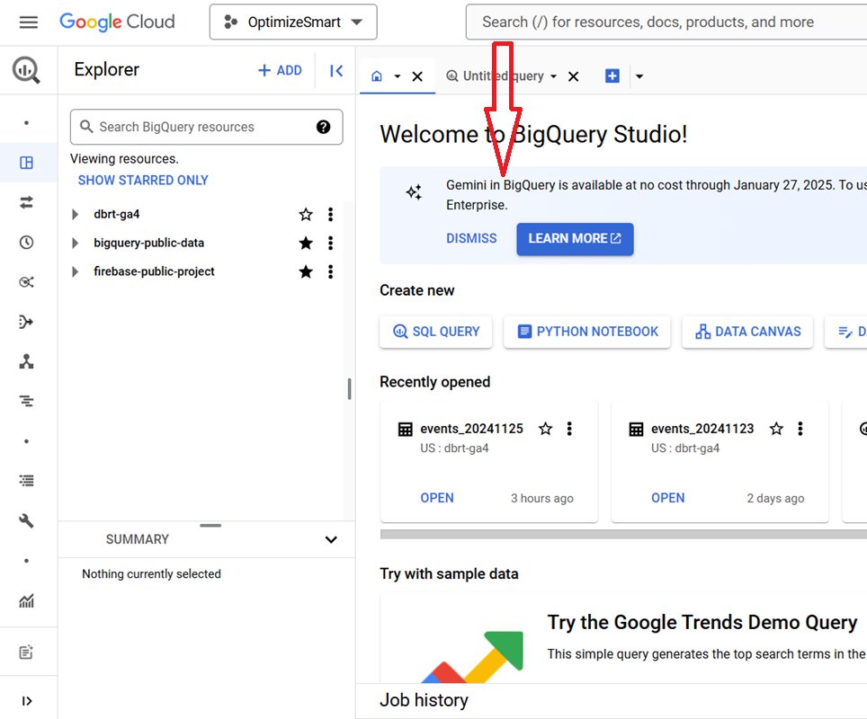This screenshot has width=867, height=719.
Task: Collapse the SUMMARY panel chevron
Action: click(330, 539)
